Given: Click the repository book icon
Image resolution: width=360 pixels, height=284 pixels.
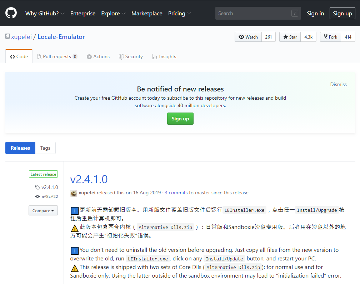Looking at the screenshot, I should point(7,36).
